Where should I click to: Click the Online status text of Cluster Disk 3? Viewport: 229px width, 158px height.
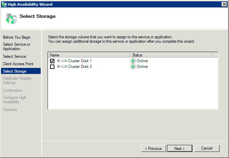pyautogui.click(x=142, y=67)
